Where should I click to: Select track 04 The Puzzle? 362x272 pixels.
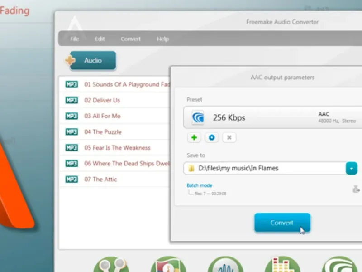click(x=115, y=132)
